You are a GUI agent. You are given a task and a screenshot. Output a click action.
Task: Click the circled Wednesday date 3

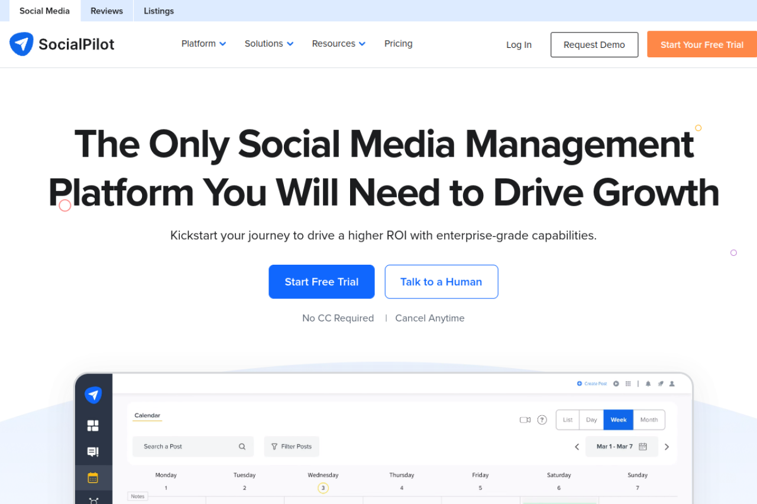pyautogui.click(x=323, y=488)
